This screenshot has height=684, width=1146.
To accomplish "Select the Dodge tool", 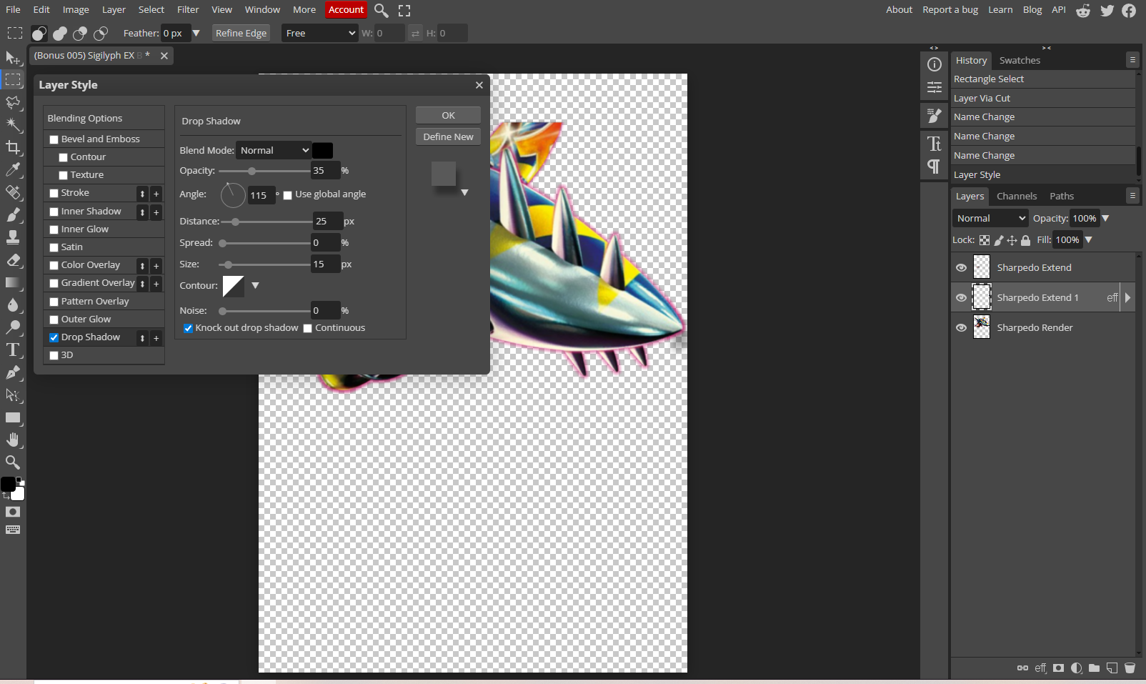I will pyautogui.click(x=13, y=327).
